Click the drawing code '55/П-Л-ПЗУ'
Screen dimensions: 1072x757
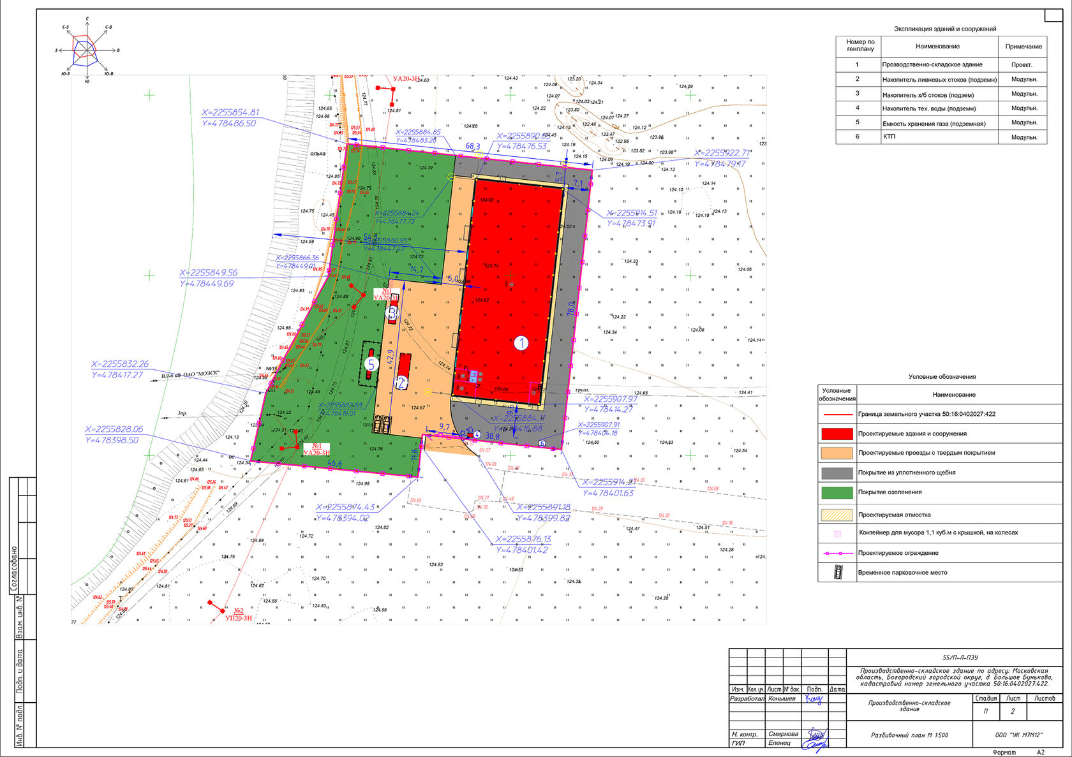tap(960, 658)
